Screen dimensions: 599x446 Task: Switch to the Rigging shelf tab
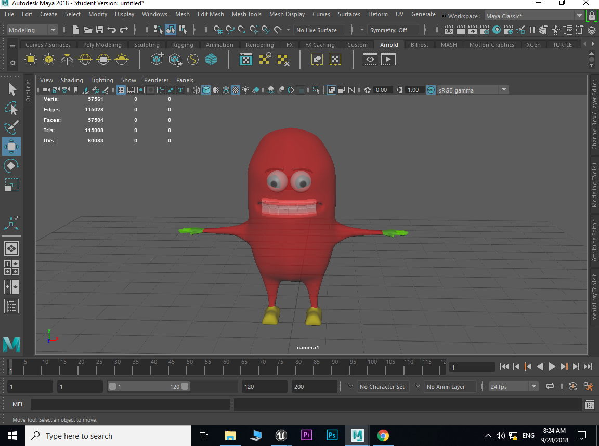click(x=183, y=45)
